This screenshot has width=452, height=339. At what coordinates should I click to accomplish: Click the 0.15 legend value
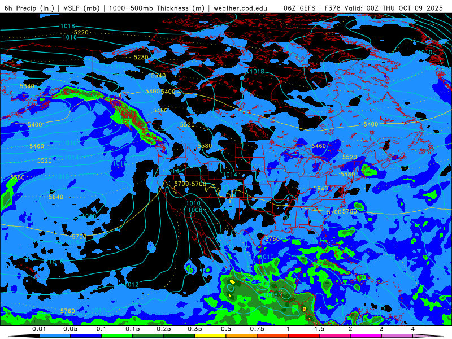tap(133, 329)
